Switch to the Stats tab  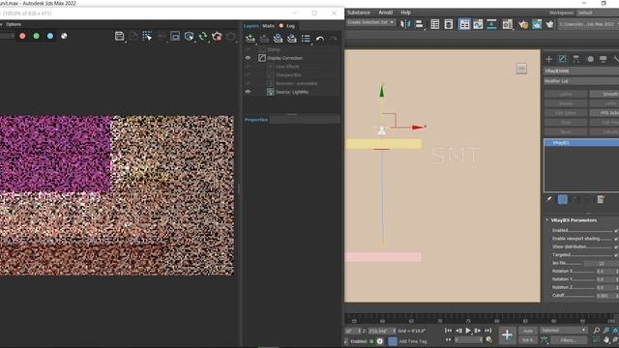coord(268,26)
